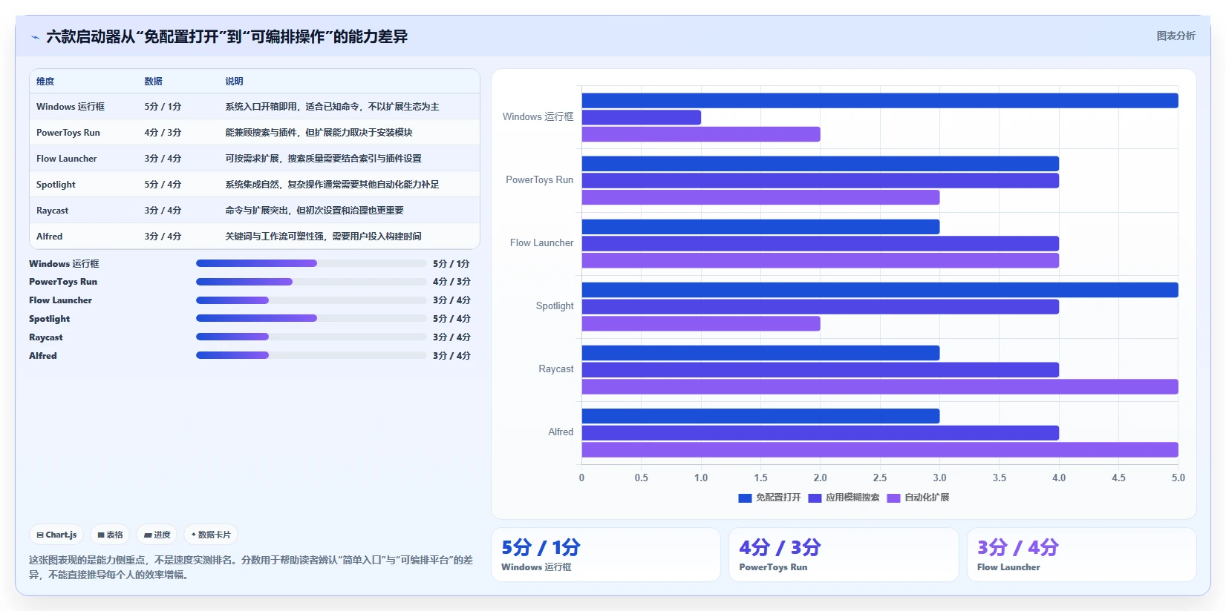The image size is (1226, 611).
Task: Click the chart heading 六款启动器从…能力差异
Action: (226, 36)
